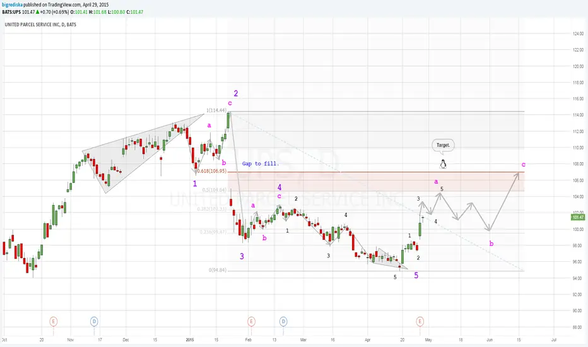The height and width of the screenshot is (347, 588).
Task: Click the magenta b label near the June low projection
Action: (491, 244)
